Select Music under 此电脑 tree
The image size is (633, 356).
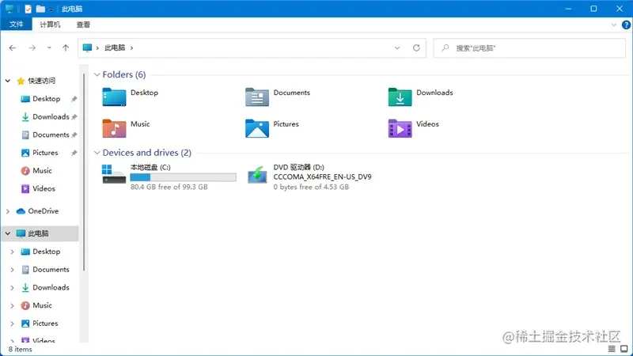pos(42,305)
